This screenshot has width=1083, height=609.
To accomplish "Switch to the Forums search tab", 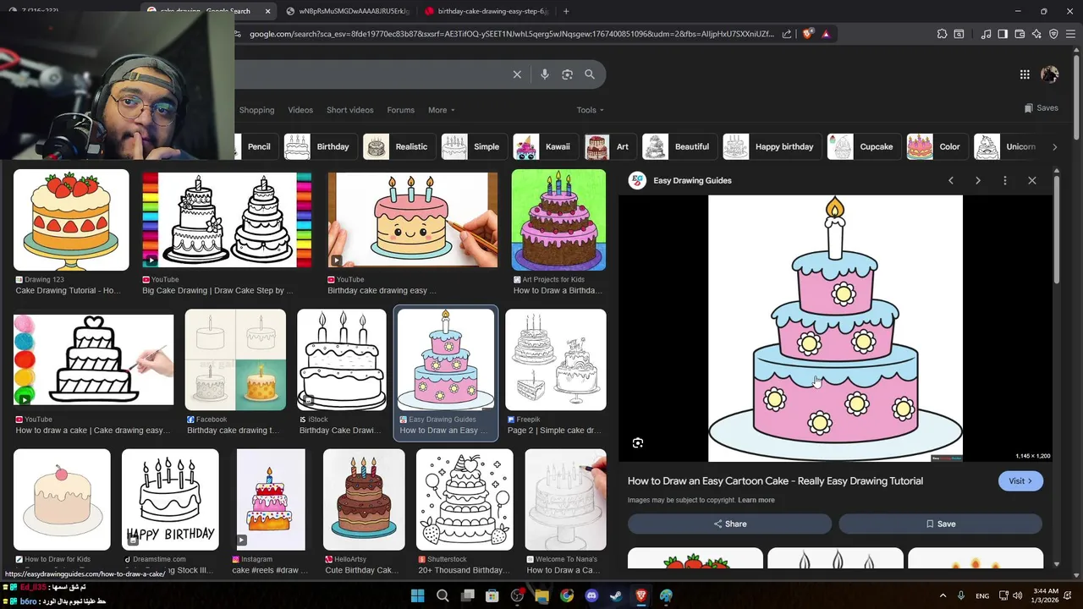I will pos(400,110).
